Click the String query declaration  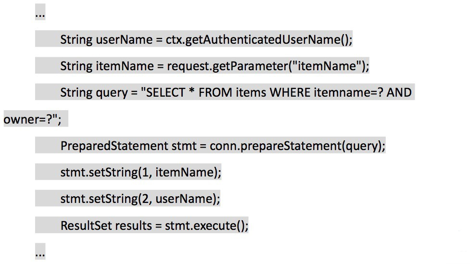tap(236, 92)
